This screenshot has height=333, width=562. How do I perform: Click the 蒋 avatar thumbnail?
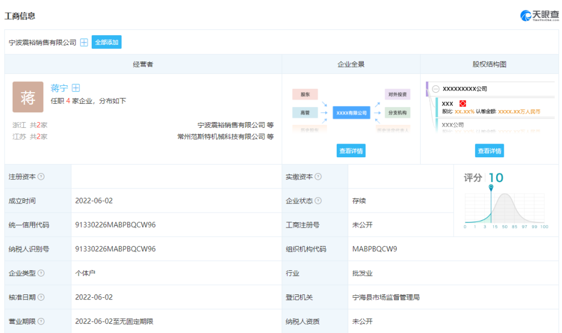point(28,97)
